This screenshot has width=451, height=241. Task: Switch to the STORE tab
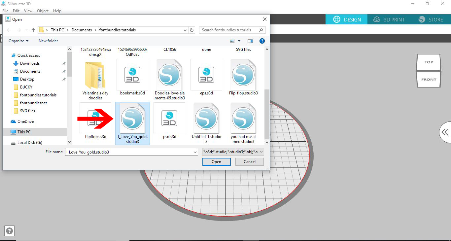tap(431, 19)
